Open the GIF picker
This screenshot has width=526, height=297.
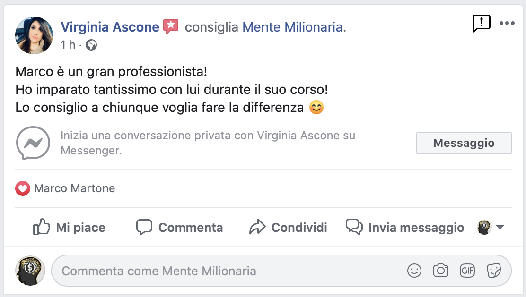(x=467, y=271)
